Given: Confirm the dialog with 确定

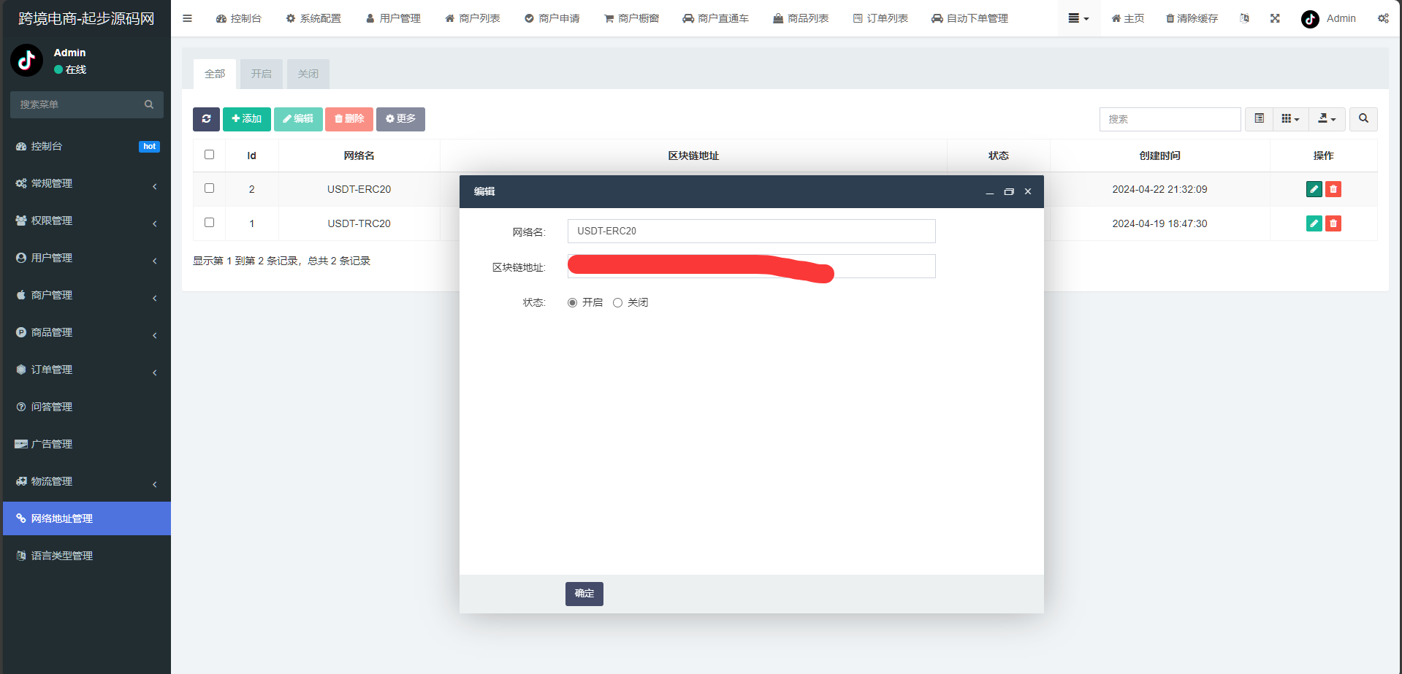Looking at the screenshot, I should click(584, 594).
